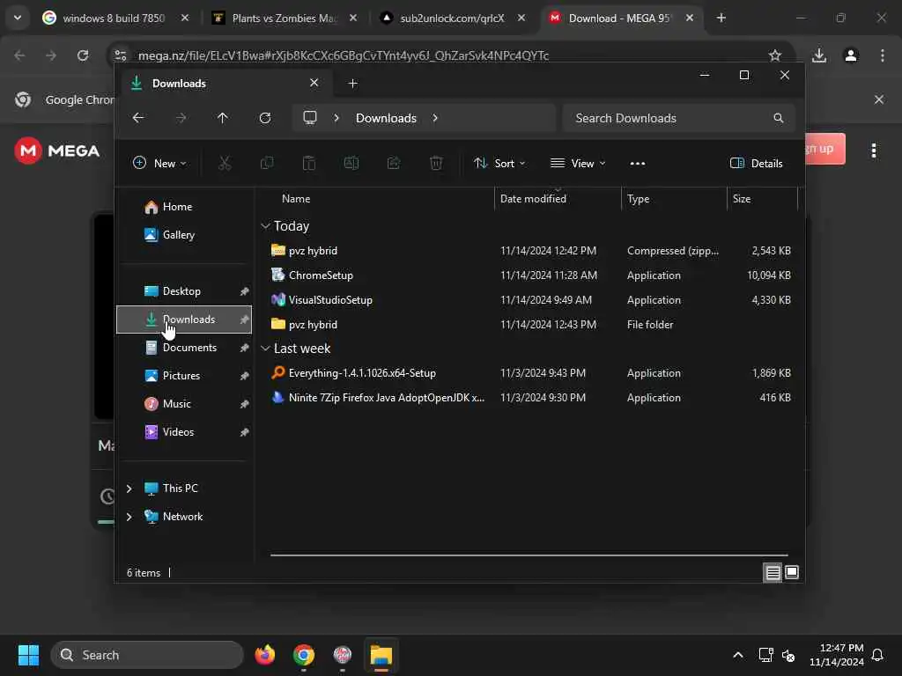Screen dimensions: 902x676
Task: Open the See more (three dots) menu in Explorer
Action: pos(638,163)
